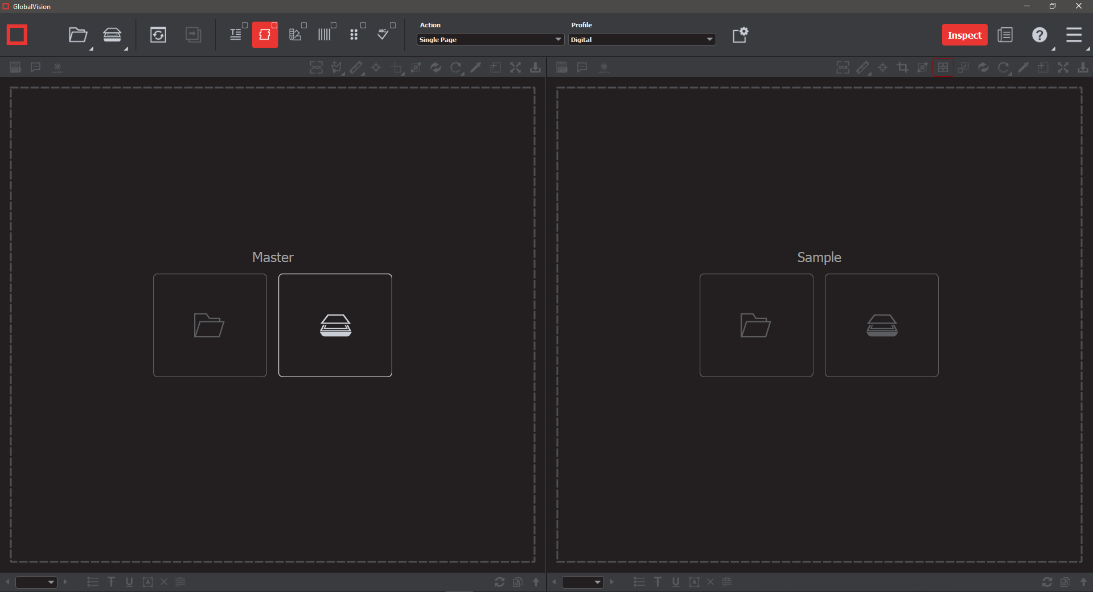This screenshot has height=592, width=1093.
Task: Select the Barcode inspection mode icon
Action: coord(324,35)
